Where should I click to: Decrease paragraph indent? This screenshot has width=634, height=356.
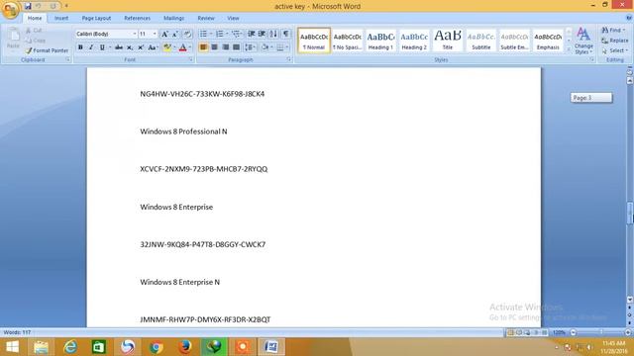point(251,34)
